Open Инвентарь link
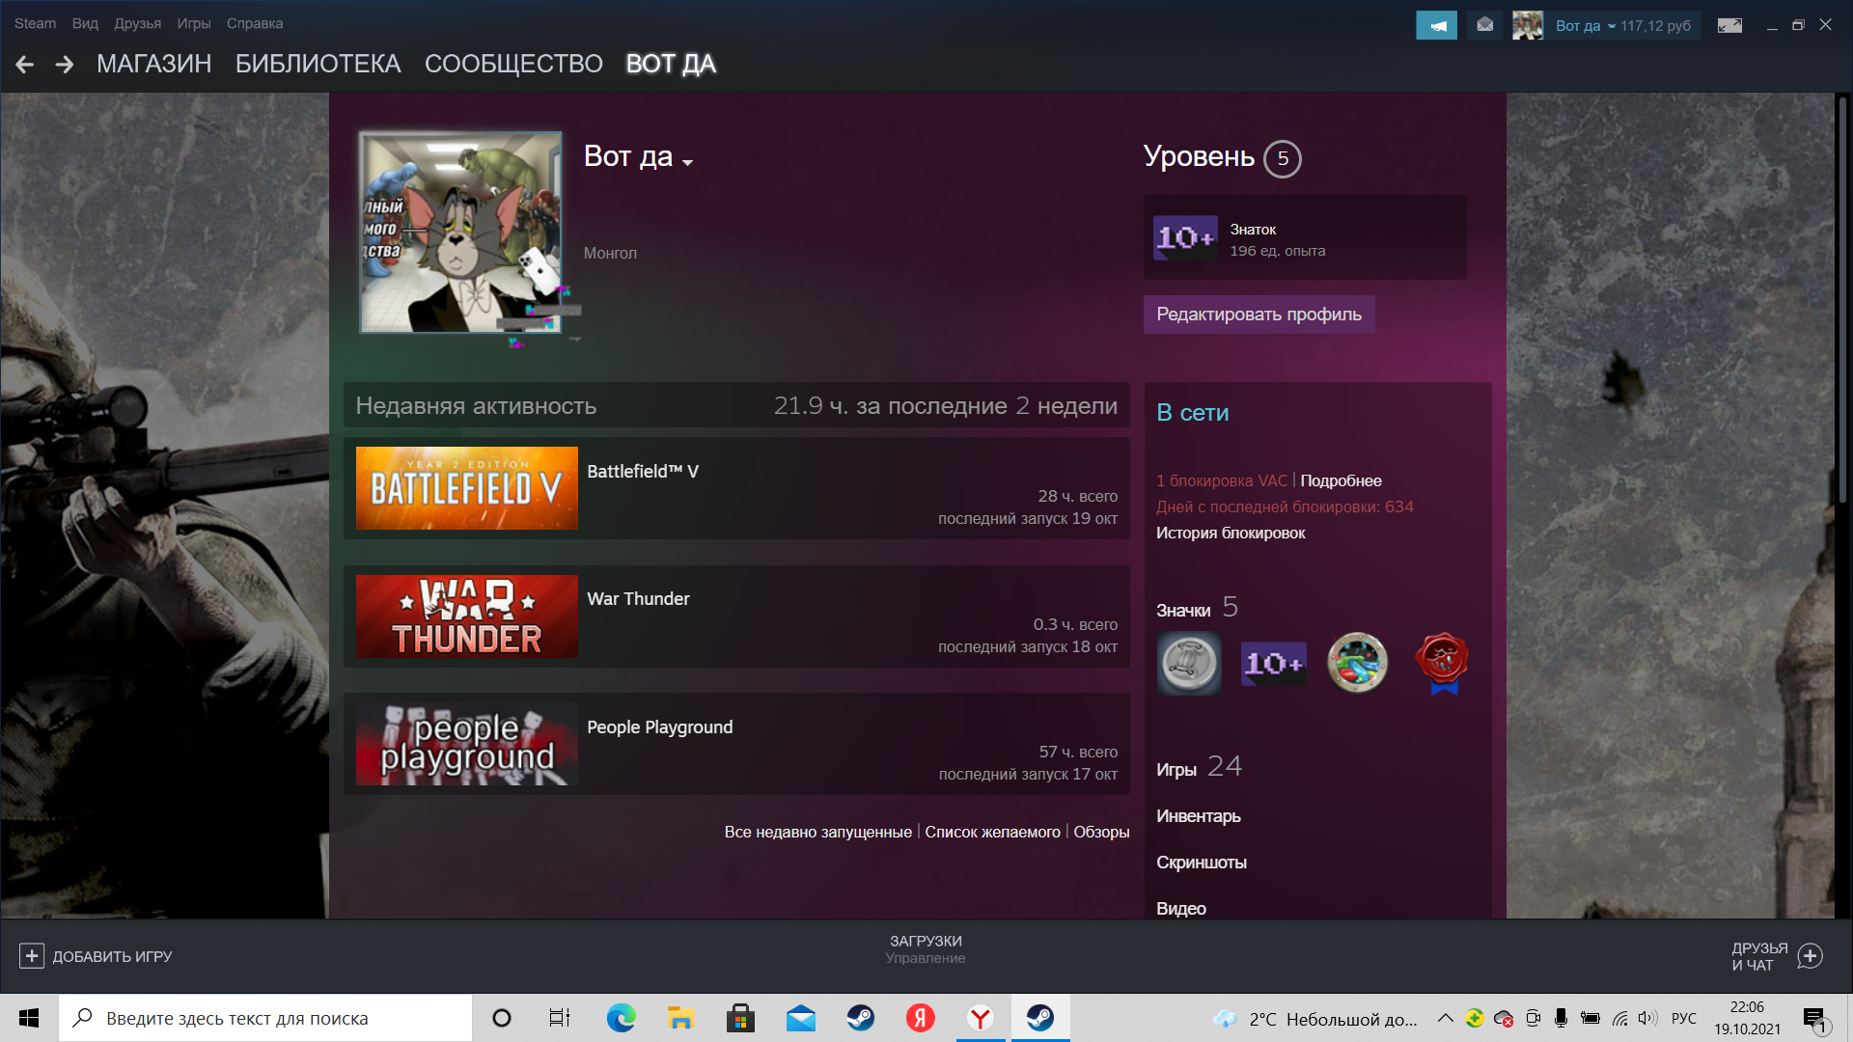Viewport: 1853px width, 1042px height. coord(1199,816)
